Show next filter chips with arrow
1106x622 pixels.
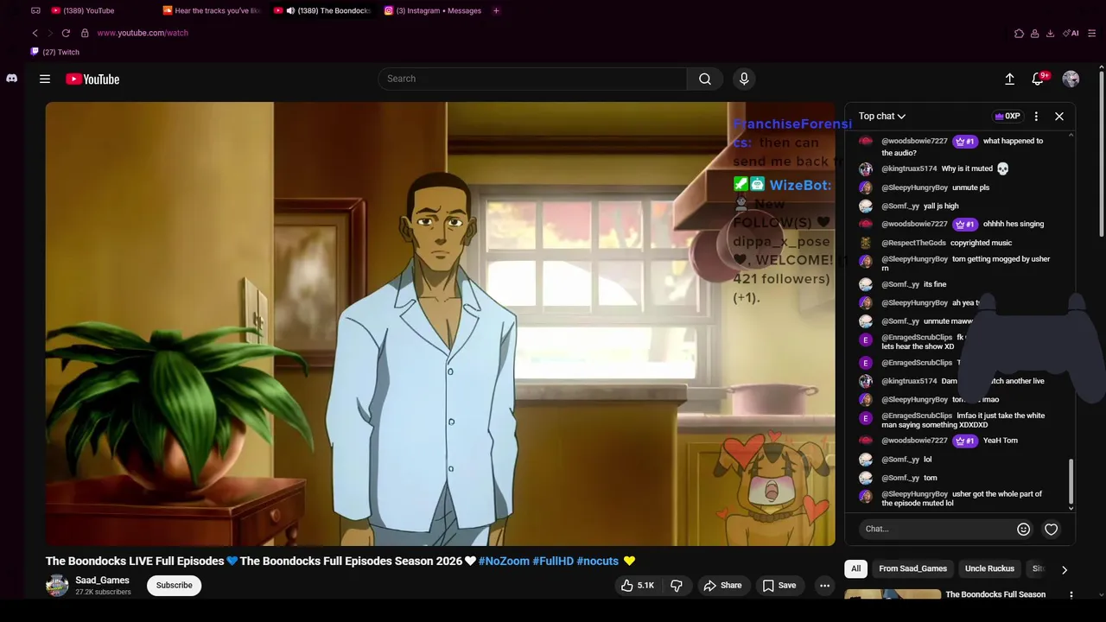(x=1065, y=569)
